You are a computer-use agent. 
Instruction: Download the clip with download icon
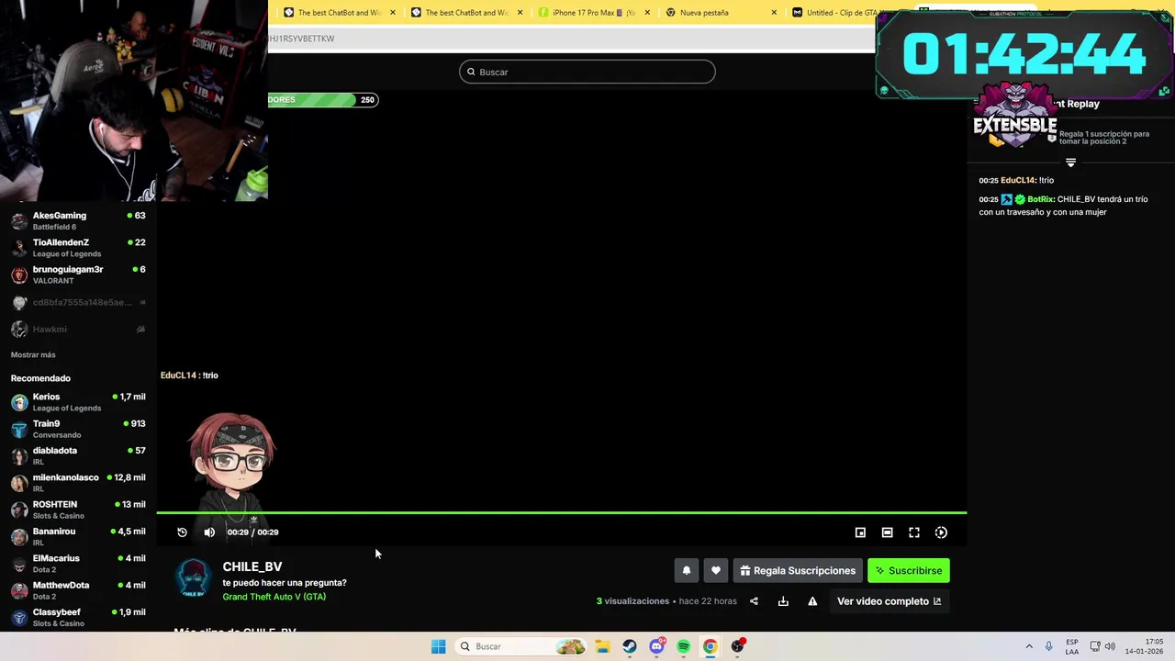coord(783,601)
